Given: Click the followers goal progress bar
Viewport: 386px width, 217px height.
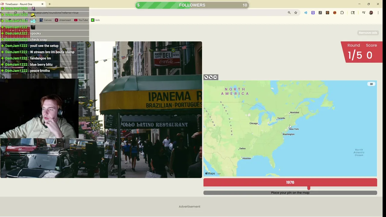Looking at the screenshot, I should point(192,5).
